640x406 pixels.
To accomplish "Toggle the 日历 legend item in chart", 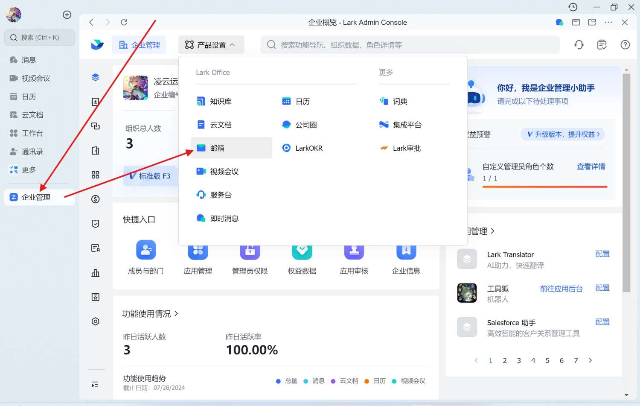I will pyautogui.click(x=375, y=381).
